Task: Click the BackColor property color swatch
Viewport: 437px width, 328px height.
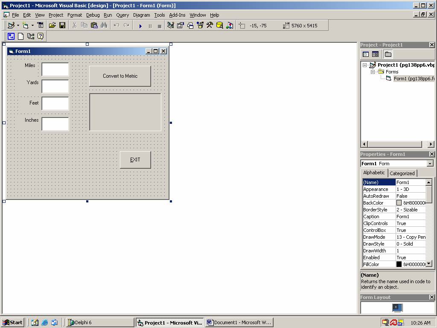Action: [x=399, y=203]
